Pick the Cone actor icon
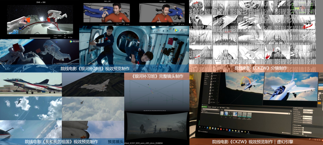This screenshot has height=145, width=323. pos(210,93)
